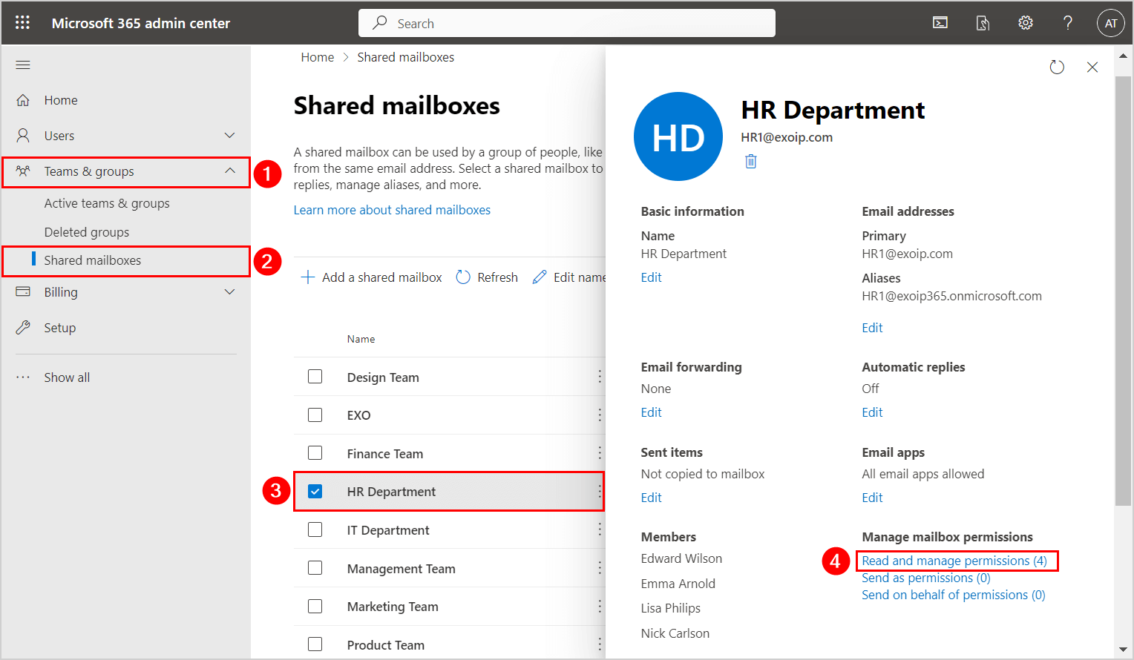Screen dimensions: 1134x660
Task: Collapse navigation with hamburger icon
Action: coord(23,65)
